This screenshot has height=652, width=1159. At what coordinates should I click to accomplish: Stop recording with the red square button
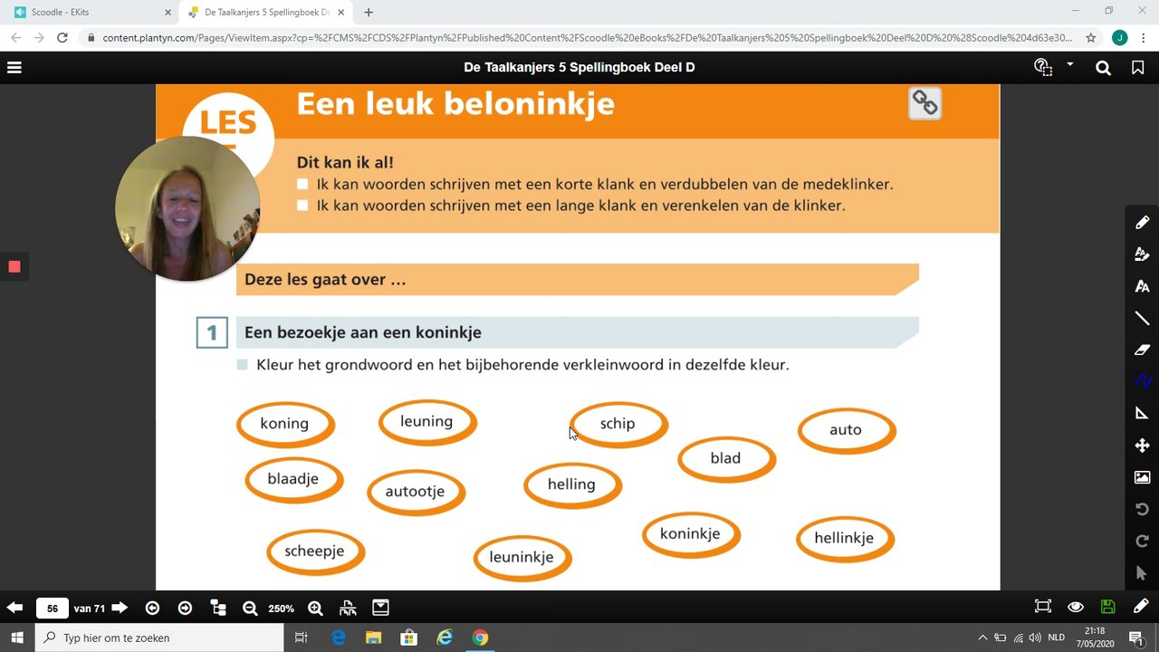tap(14, 266)
